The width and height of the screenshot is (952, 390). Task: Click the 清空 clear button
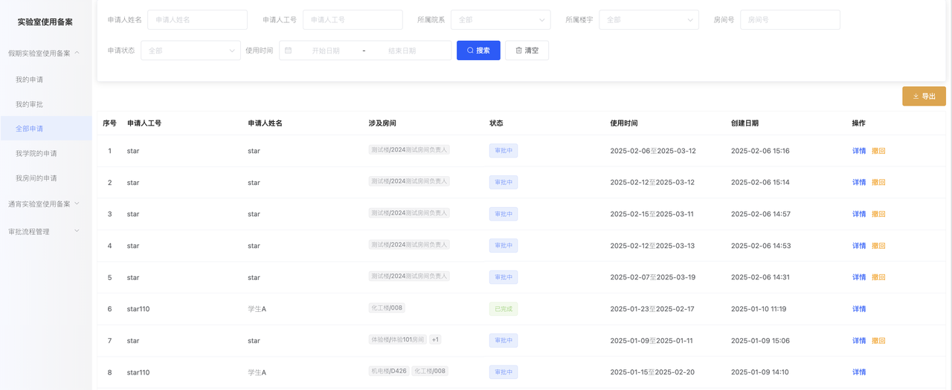[x=527, y=51]
